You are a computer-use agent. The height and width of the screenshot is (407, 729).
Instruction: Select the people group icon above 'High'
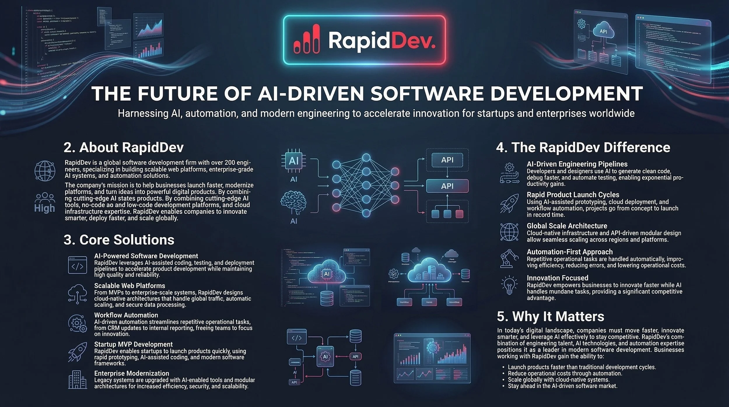[x=45, y=197]
